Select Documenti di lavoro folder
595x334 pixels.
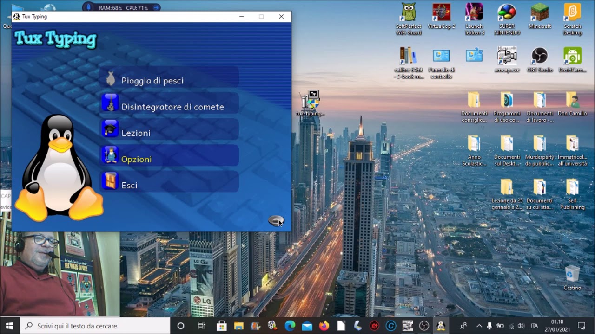540,107
